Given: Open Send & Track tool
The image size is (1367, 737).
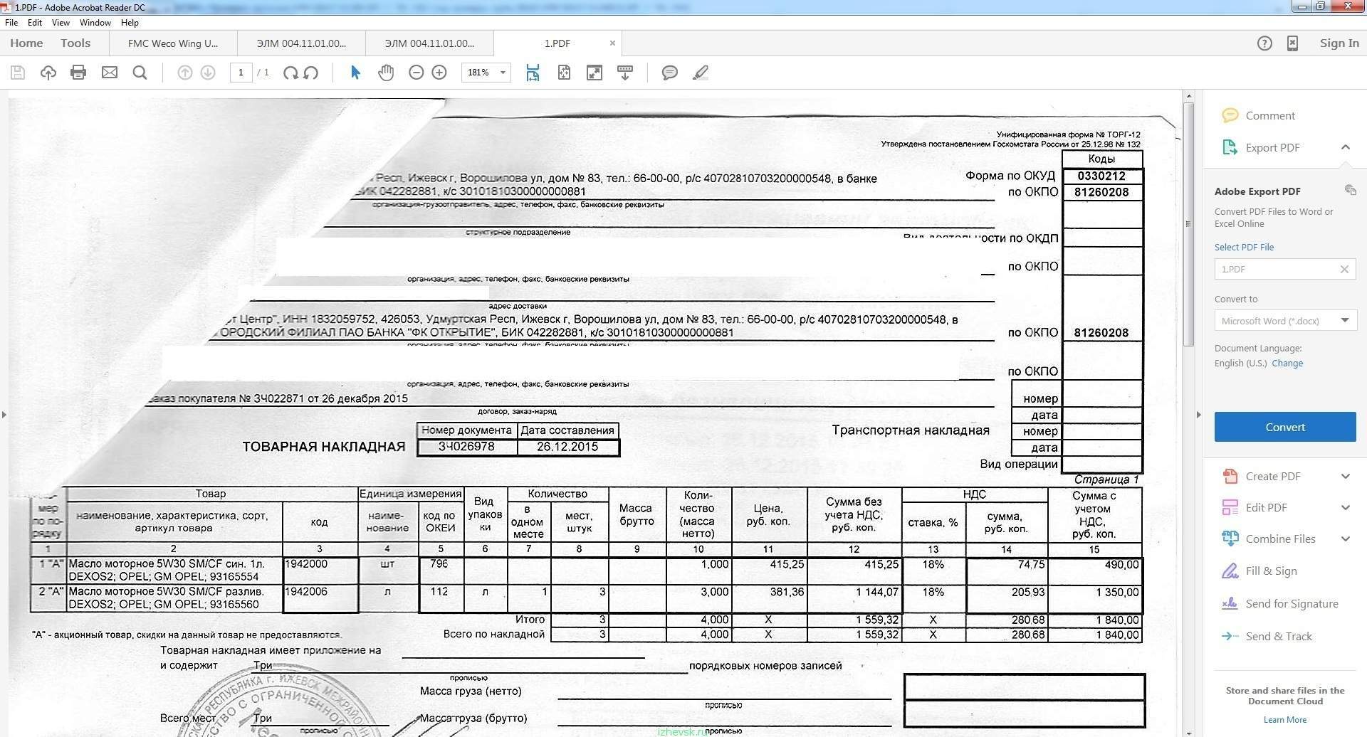Looking at the screenshot, I should click(1267, 636).
